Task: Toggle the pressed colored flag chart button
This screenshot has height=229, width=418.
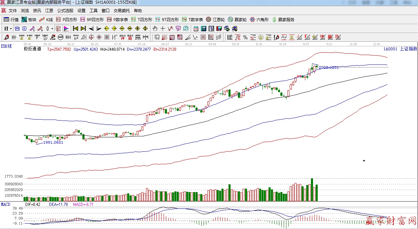Action: 66,29
